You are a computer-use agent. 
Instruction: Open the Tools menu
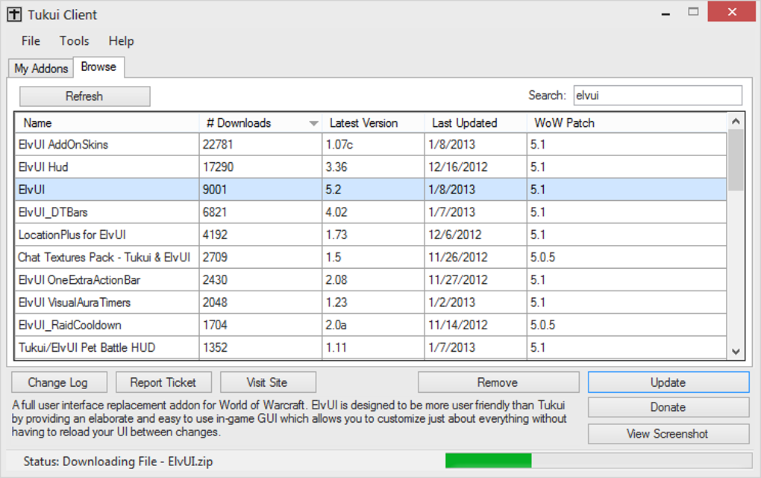[75, 41]
